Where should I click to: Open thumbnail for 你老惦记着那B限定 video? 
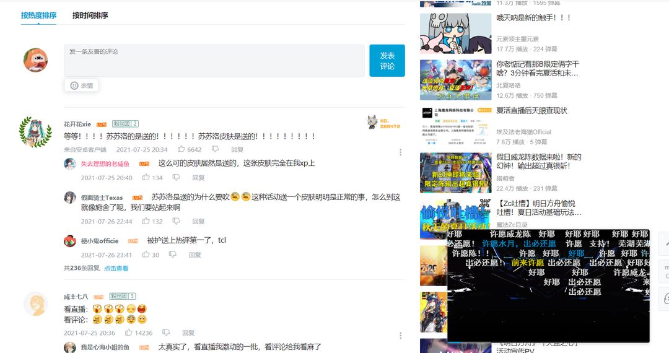tap(456, 80)
